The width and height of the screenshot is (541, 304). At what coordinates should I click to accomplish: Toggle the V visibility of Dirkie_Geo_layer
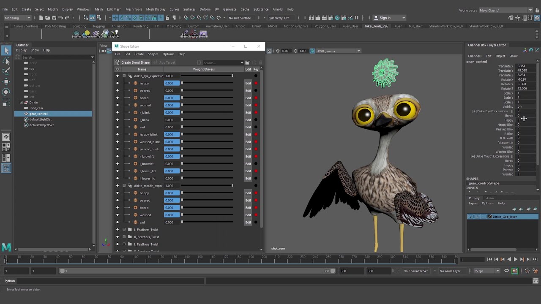(471, 217)
